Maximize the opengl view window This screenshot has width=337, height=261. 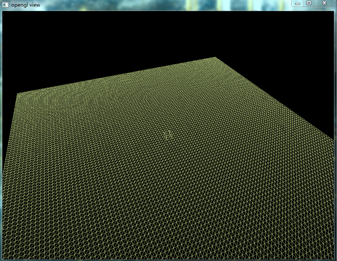coord(309,3)
